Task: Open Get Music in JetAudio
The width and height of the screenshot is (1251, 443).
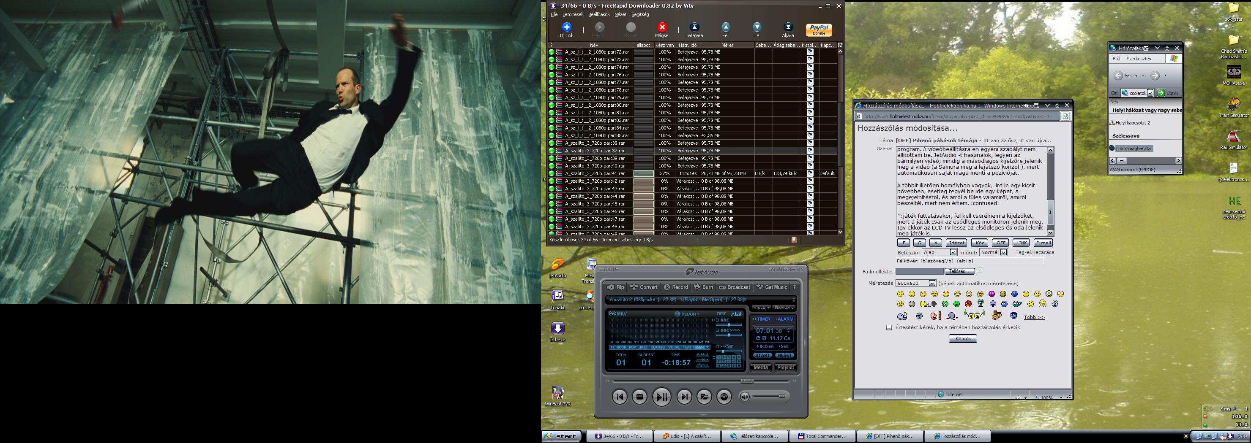Action: (772, 287)
